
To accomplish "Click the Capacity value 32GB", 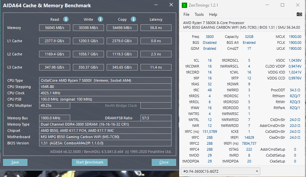I will 249,37.
